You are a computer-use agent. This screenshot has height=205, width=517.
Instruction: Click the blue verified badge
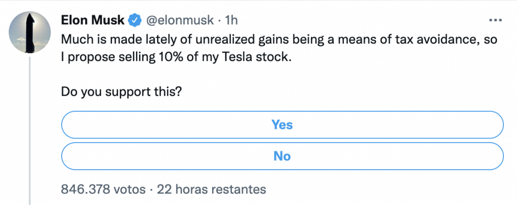pos(134,20)
